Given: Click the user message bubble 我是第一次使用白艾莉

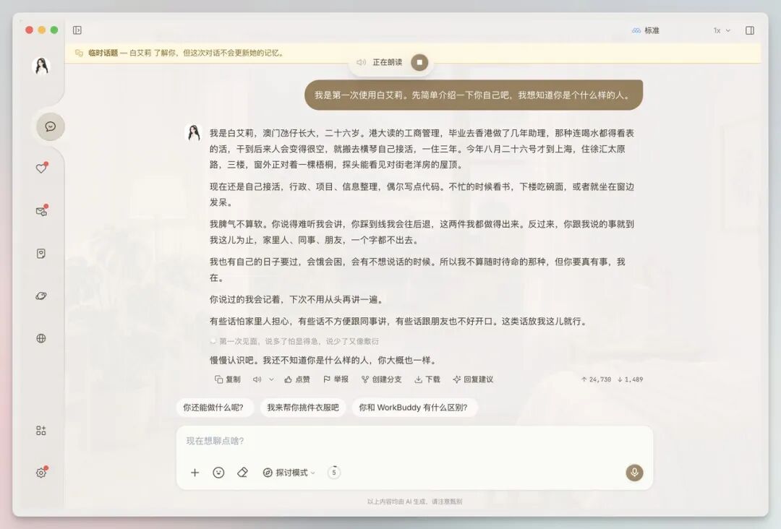Looking at the screenshot, I should point(474,95).
